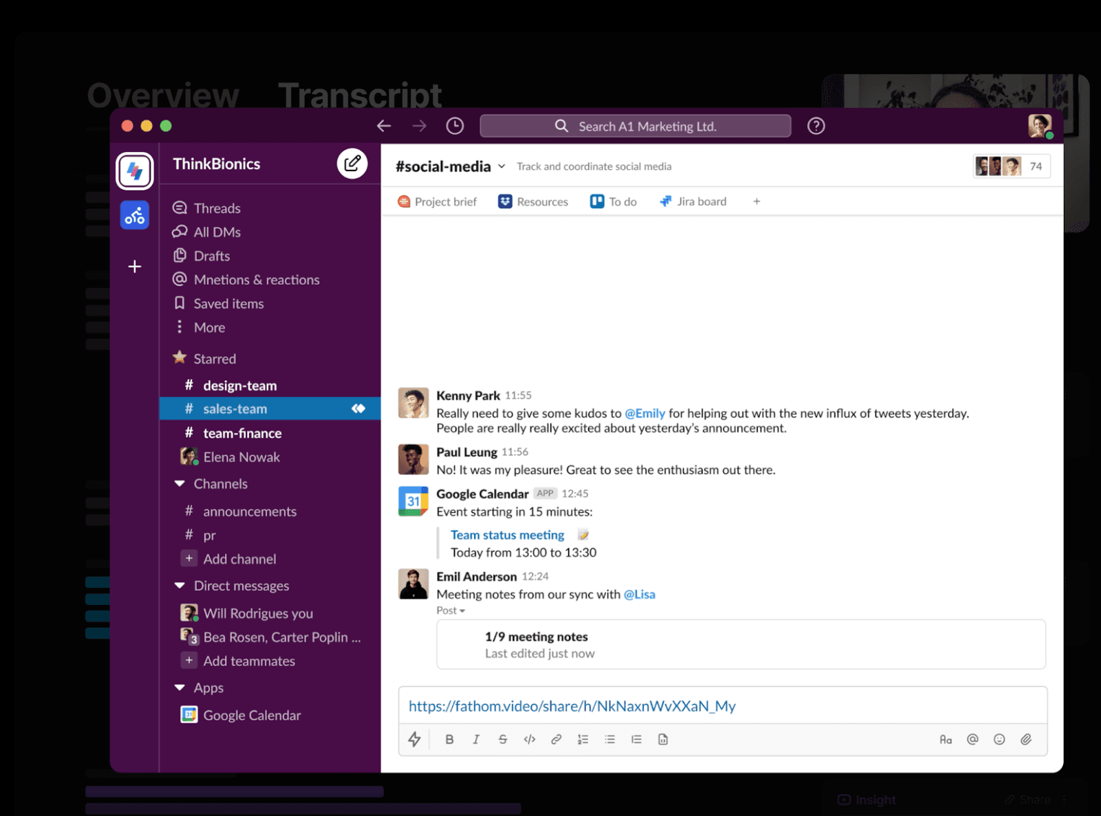Toggle the bulleted list button
The height and width of the screenshot is (816, 1101).
610,740
